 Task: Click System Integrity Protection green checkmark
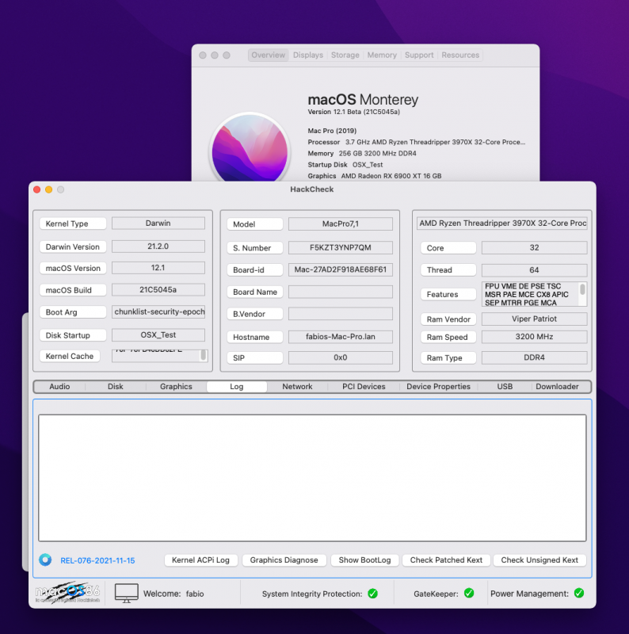372,594
